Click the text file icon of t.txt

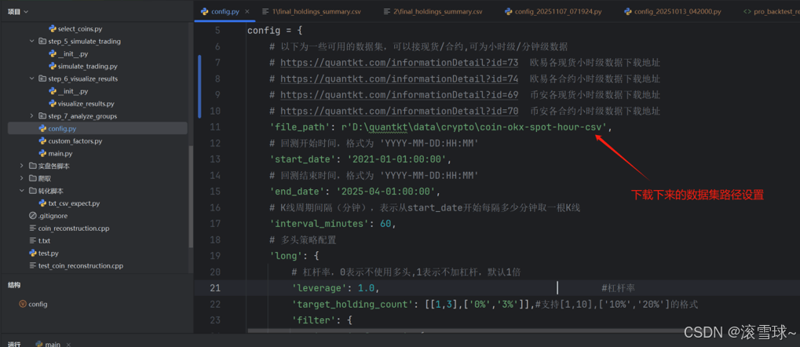point(33,241)
